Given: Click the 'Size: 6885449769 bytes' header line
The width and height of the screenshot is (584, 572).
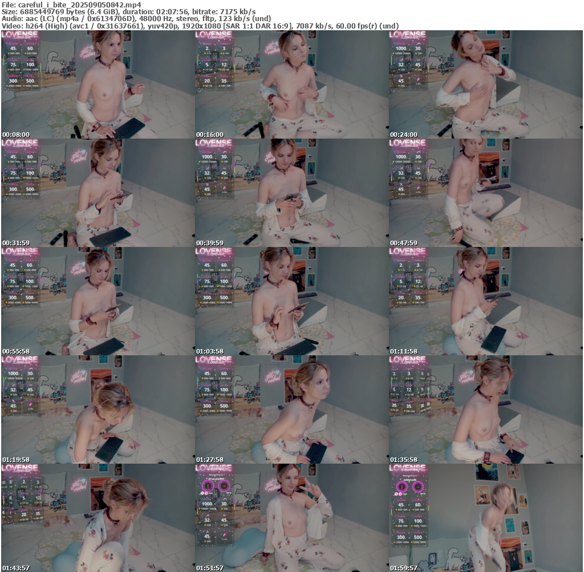Looking at the screenshot, I should (128, 11).
